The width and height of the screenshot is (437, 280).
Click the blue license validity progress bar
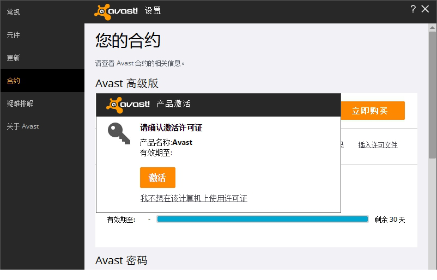coord(263,220)
